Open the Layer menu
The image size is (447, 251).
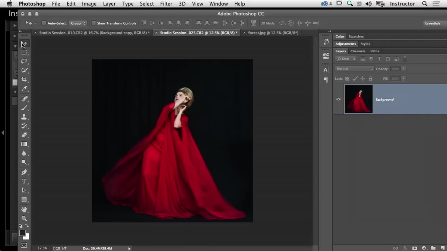pyautogui.click(x=109, y=4)
